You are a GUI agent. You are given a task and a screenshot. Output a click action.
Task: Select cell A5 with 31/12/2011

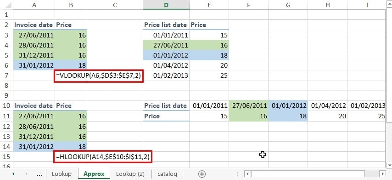pyautogui.click(x=34, y=55)
